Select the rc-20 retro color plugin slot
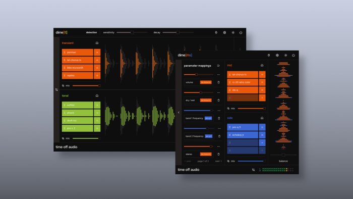Viewport: 353px width, 199px height. click(243, 82)
